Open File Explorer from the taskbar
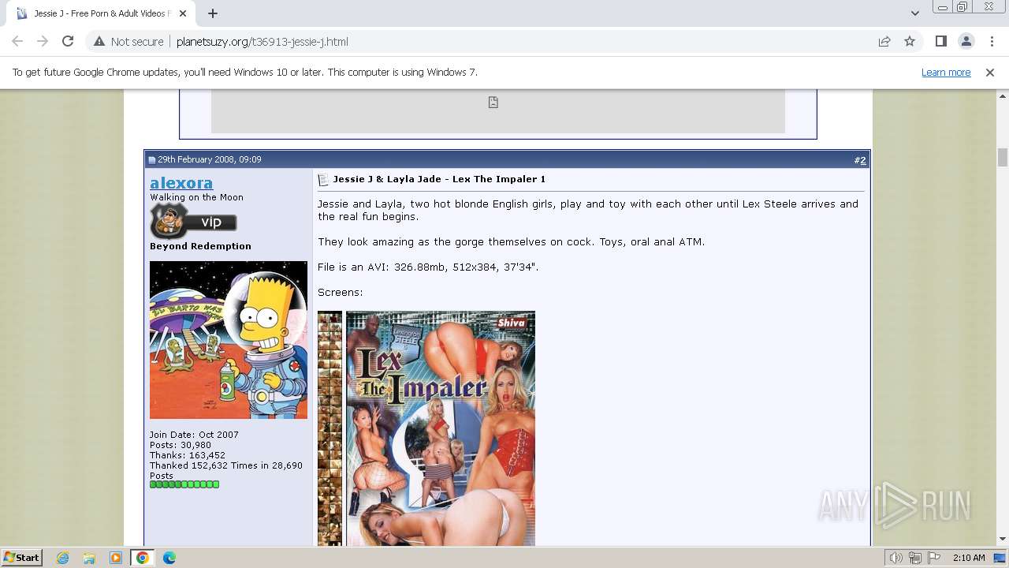 [x=89, y=558]
